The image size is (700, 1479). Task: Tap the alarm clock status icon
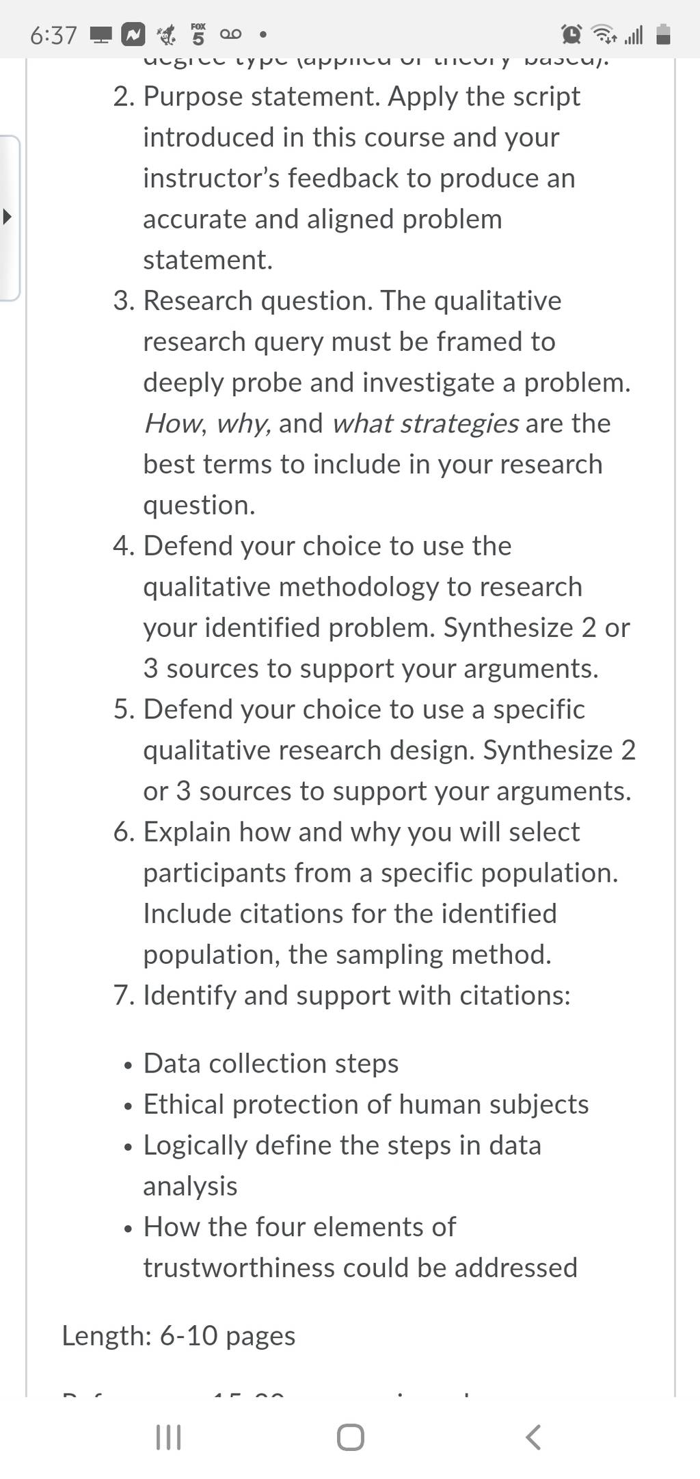(x=571, y=34)
